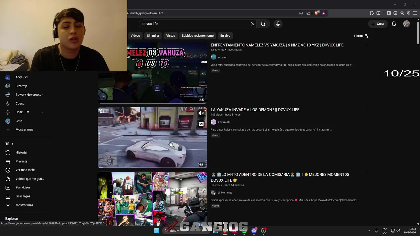Viewport: 420px width, 236px height.
Task: Show hidden system tray icons chevron
Action: click(369, 231)
